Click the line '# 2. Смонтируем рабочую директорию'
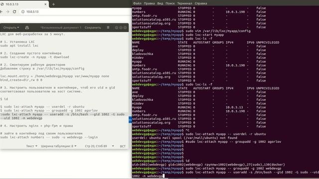Viewport: 319px width, 179px height. pos(32,65)
